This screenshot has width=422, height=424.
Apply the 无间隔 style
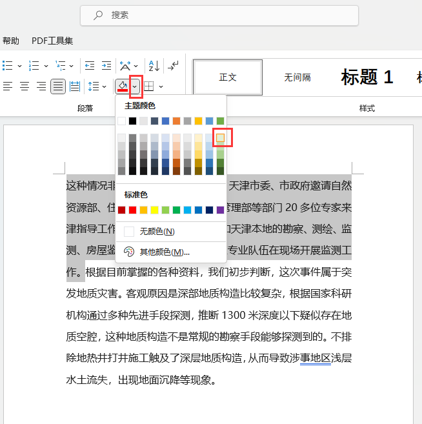(x=297, y=77)
